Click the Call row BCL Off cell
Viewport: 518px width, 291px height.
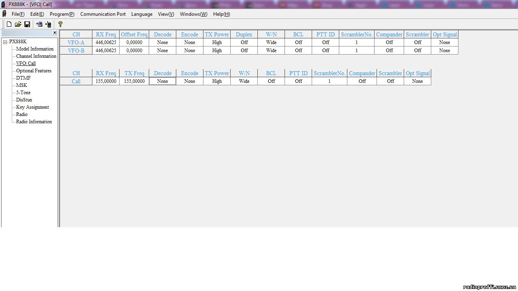click(x=271, y=81)
